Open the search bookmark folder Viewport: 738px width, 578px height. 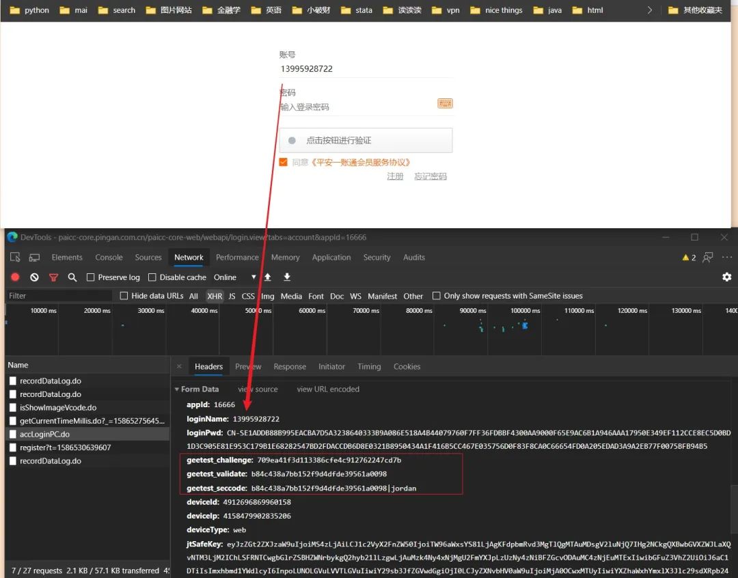[117, 10]
